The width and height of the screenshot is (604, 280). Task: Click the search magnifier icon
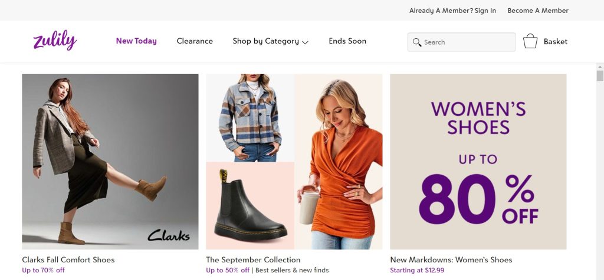tap(417, 42)
